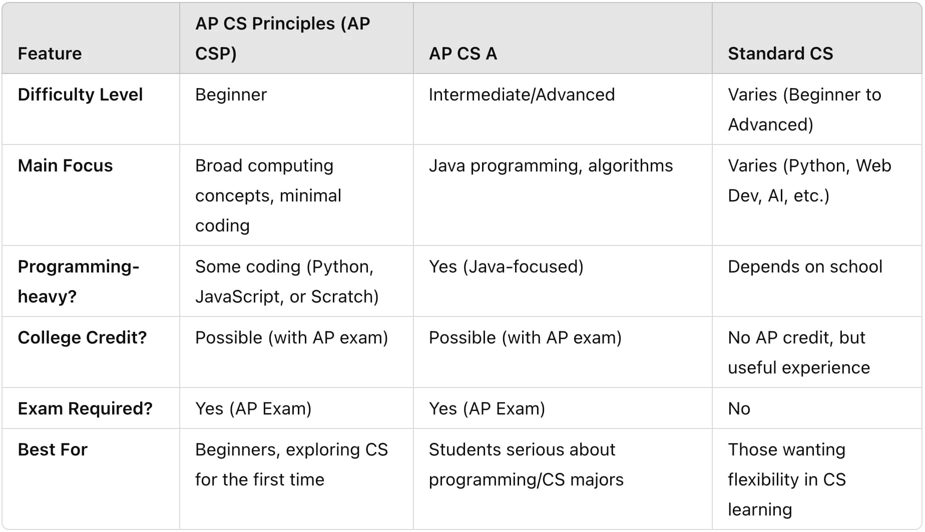
Task: Select the Best For row label
Action: point(53,449)
